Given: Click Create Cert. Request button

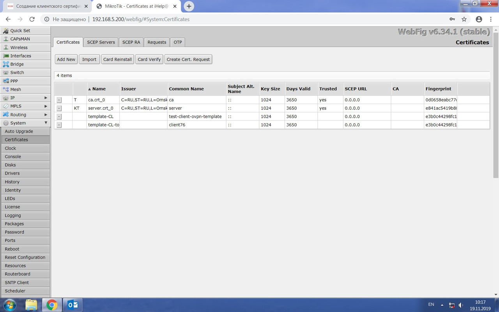Looking at the screenshot, I should pyautogui.click(x=188, y=59).
